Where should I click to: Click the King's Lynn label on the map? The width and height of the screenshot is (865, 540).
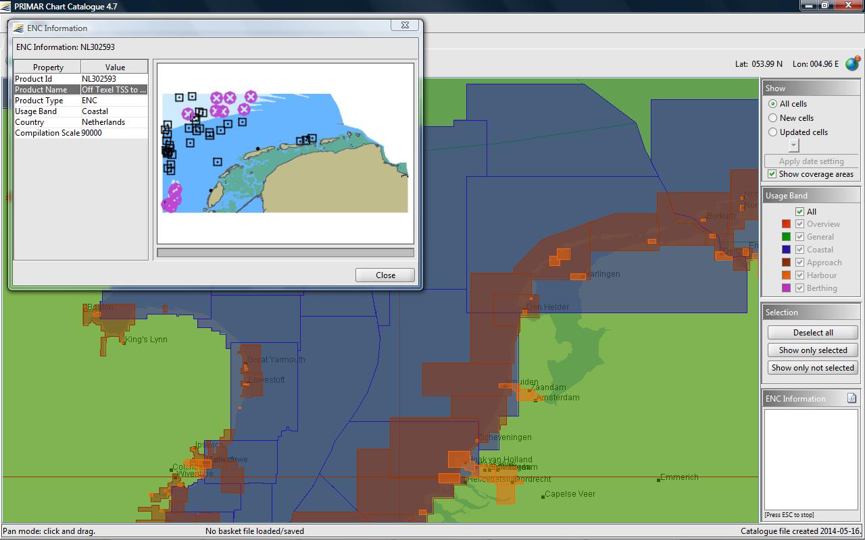[x=146, y=340]
